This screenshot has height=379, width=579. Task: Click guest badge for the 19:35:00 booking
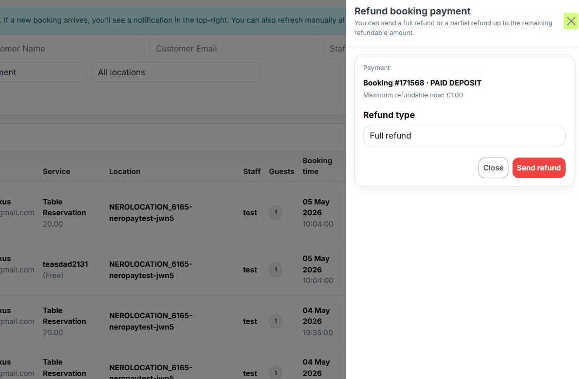[x=276, y=321]
